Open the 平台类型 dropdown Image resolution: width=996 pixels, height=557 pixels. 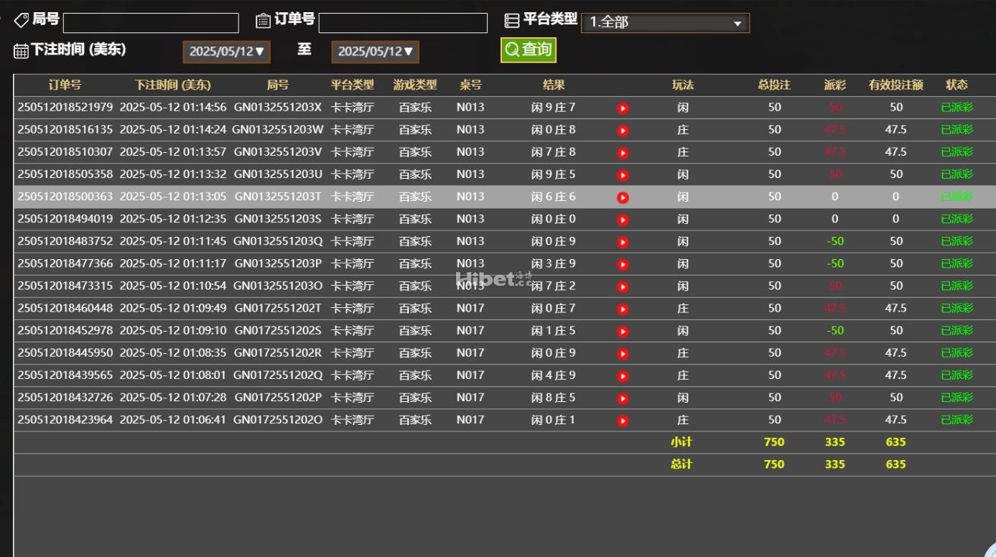[x=665, y=23]
